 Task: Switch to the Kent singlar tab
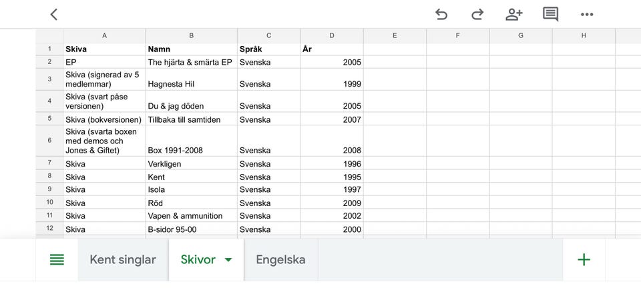pos(123,260)
